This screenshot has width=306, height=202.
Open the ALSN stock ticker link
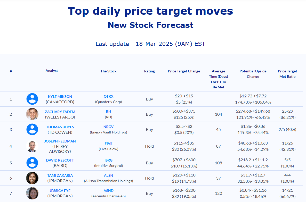[109, 175]
